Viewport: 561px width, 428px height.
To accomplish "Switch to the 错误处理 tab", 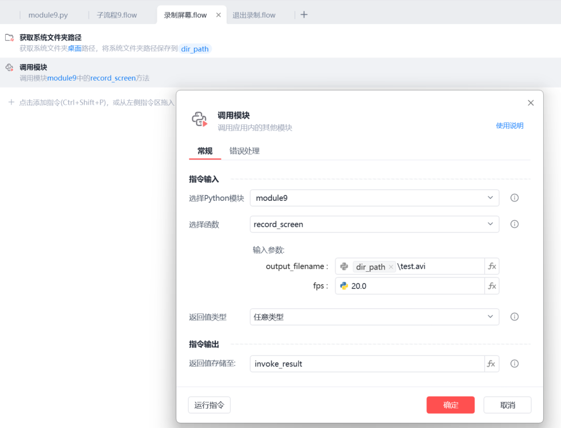I will pyautogui.click(x=244, y=151).
